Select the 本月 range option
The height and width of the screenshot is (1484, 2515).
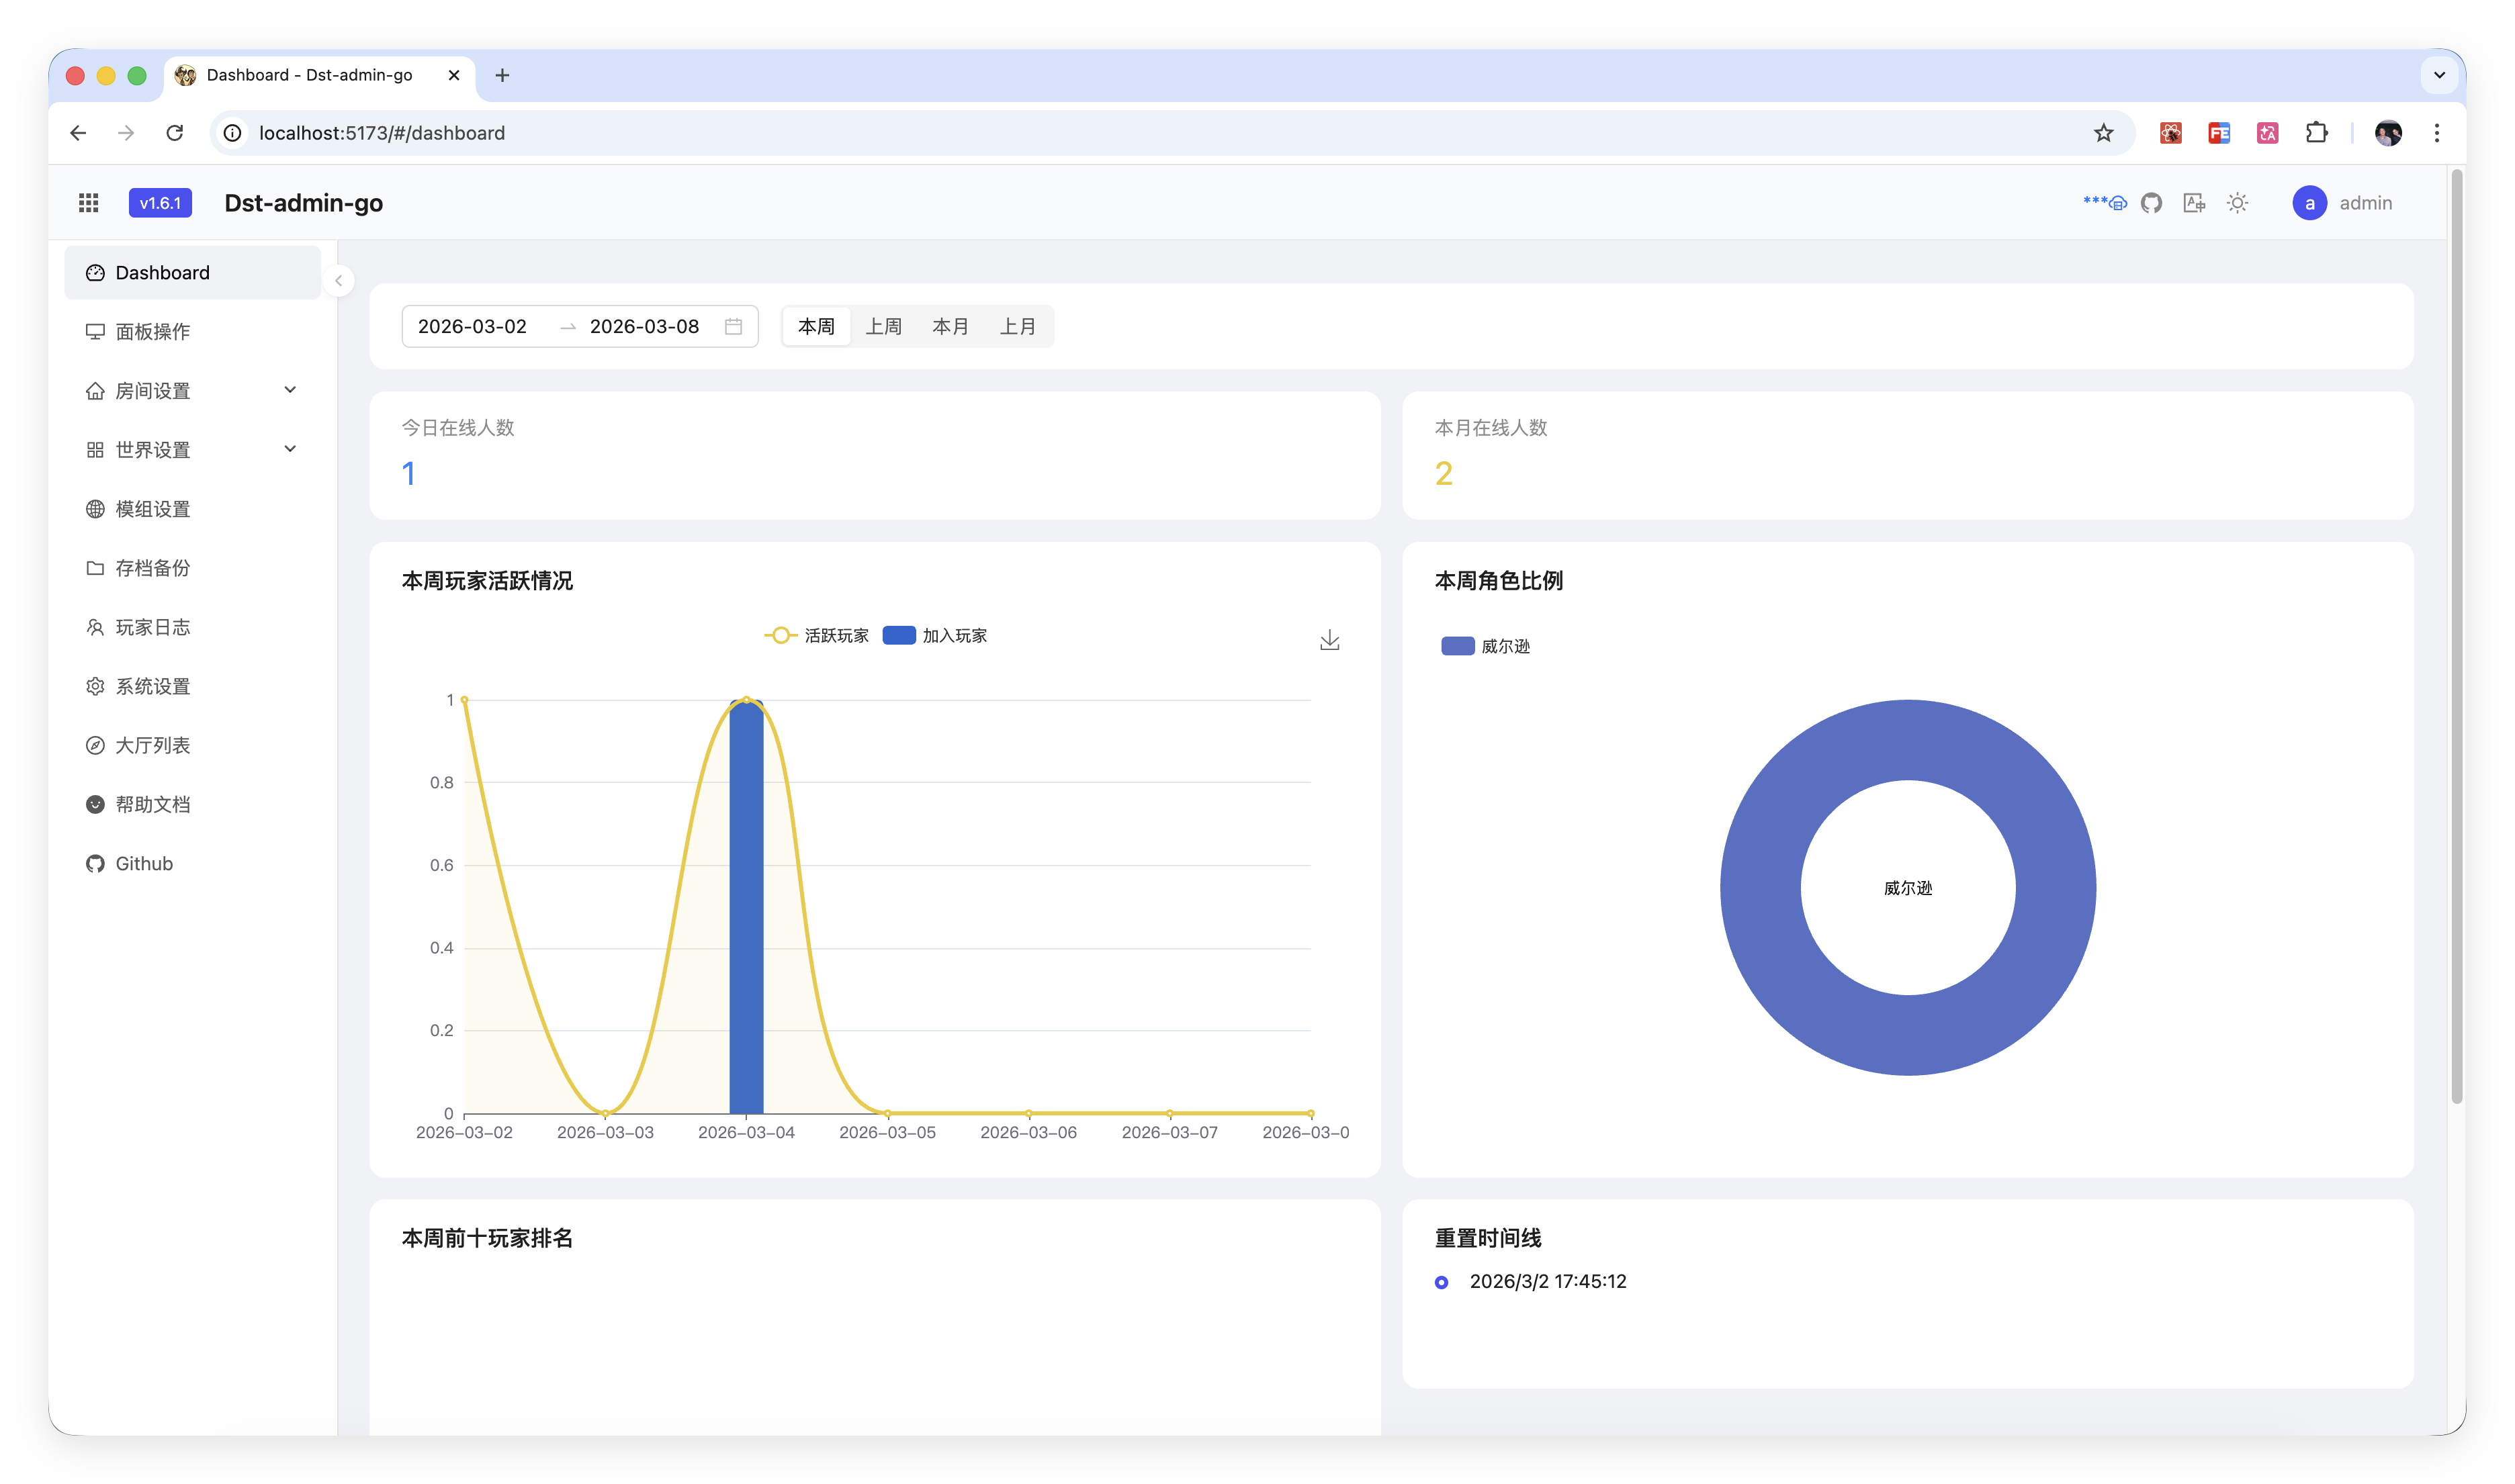click(951, 327)
